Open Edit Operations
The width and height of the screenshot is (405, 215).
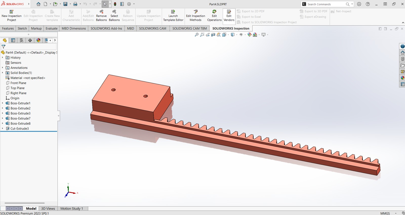coord(214,16)
